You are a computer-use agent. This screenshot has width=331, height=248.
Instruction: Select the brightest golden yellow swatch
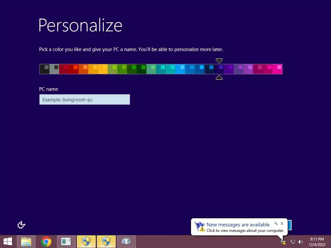click(103, 69)
